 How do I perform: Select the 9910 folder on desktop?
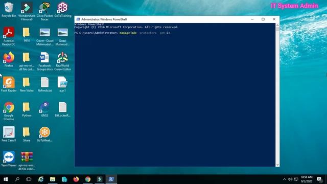(27, 35)
